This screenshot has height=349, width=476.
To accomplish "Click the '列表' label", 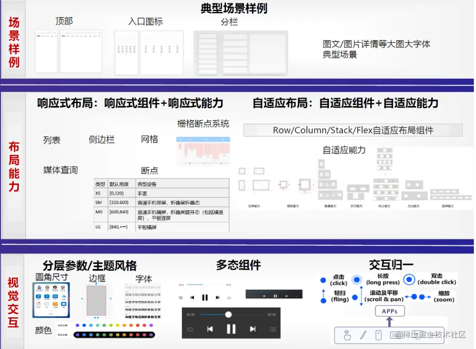I will pos(52,140).
